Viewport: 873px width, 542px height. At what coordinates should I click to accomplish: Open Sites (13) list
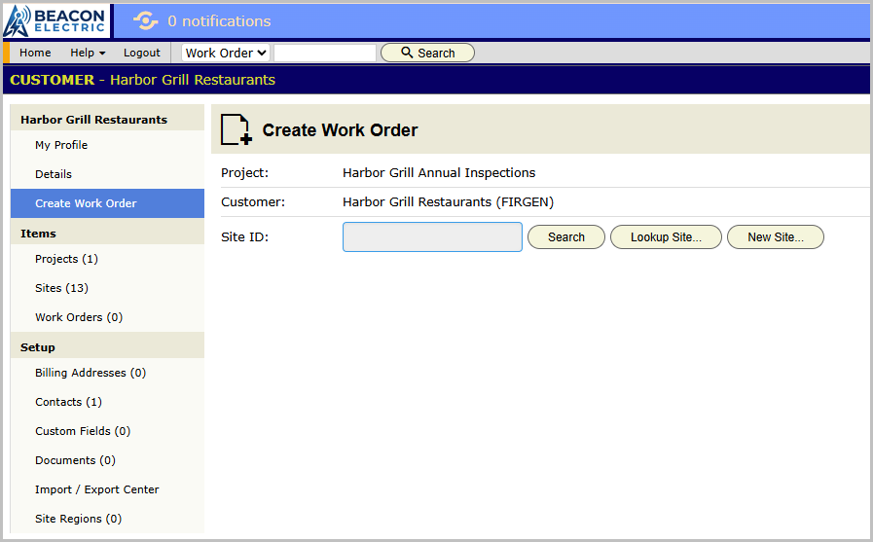click(107, 288)
